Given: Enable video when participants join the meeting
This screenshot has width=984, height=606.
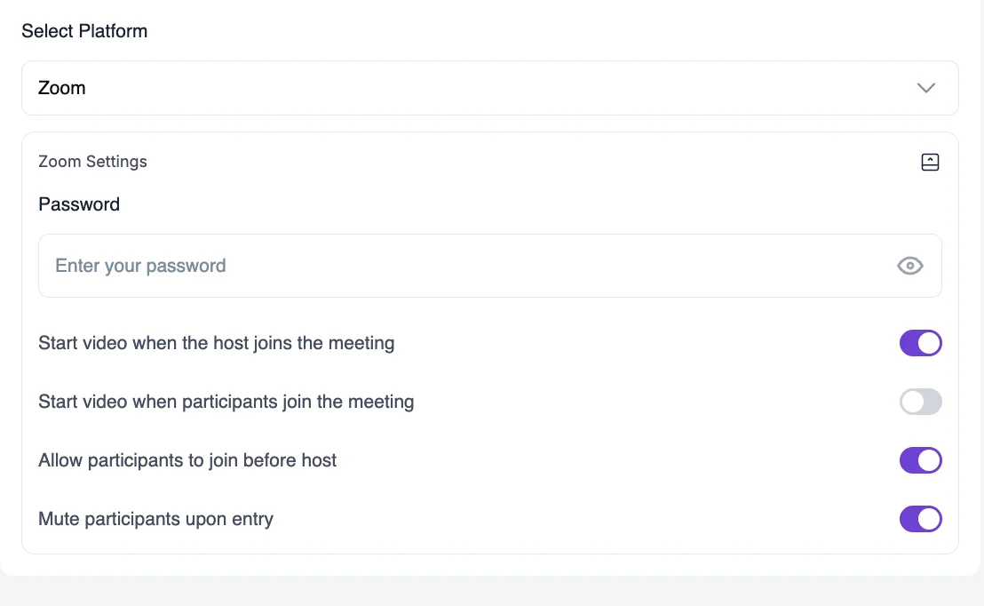Looking at the screenshot, I should point(921,402).
